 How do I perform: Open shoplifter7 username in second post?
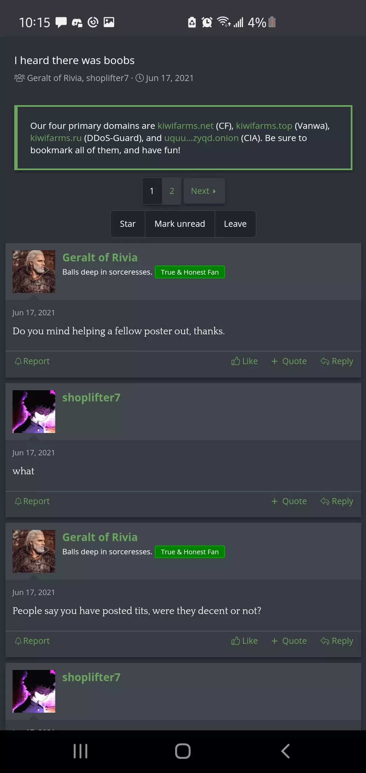91,397
